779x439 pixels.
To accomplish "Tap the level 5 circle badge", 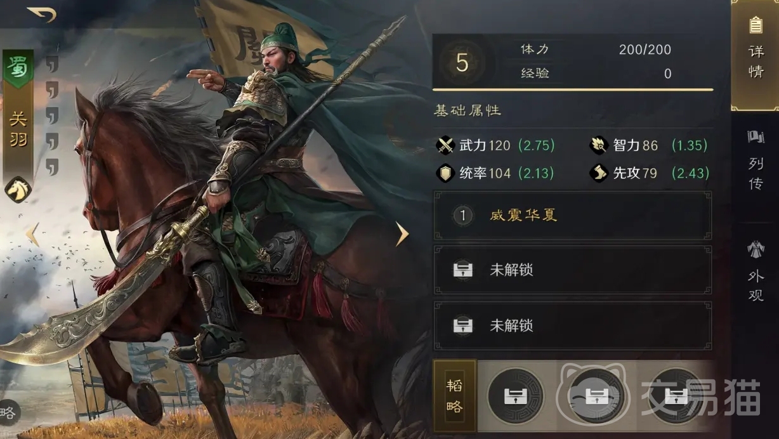I will click(x=462, y=63).
